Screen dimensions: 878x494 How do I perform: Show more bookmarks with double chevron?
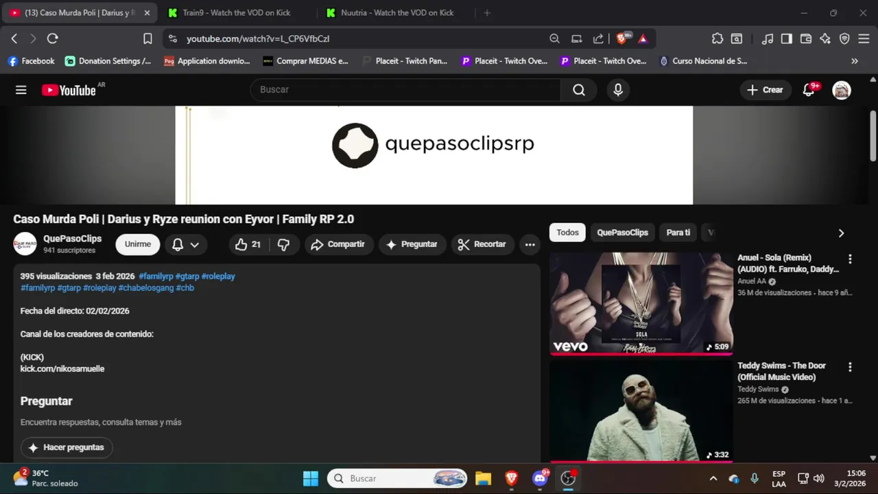(x=855, y=61)
